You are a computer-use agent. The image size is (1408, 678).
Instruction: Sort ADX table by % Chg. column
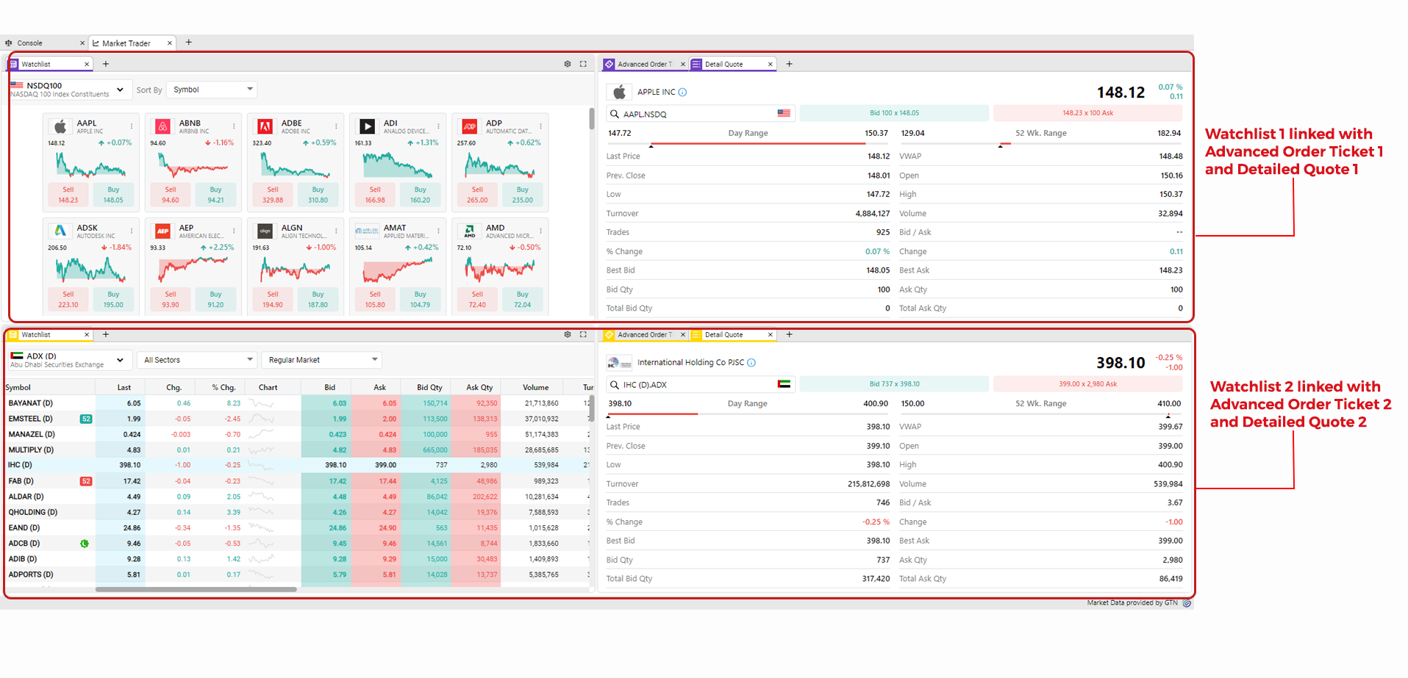pos(223,387)
